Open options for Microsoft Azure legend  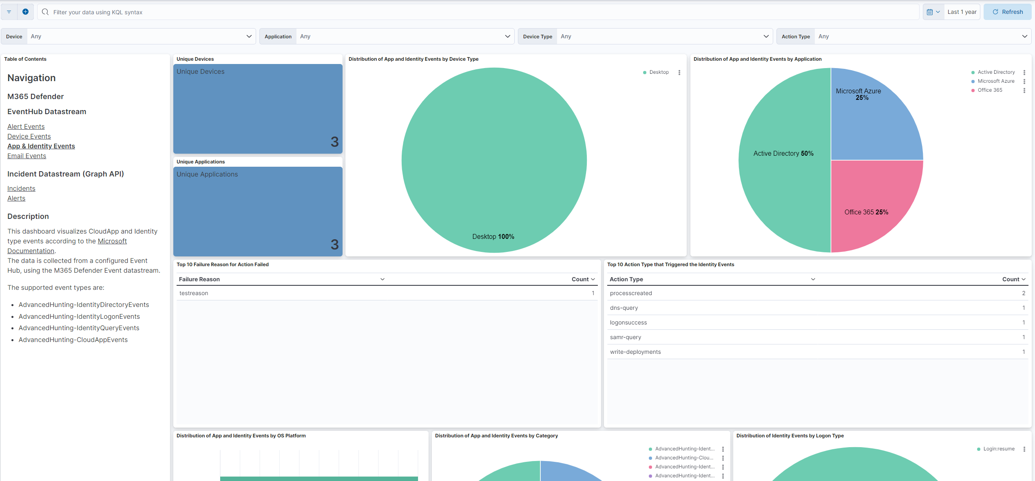(x=1024, y=82)
